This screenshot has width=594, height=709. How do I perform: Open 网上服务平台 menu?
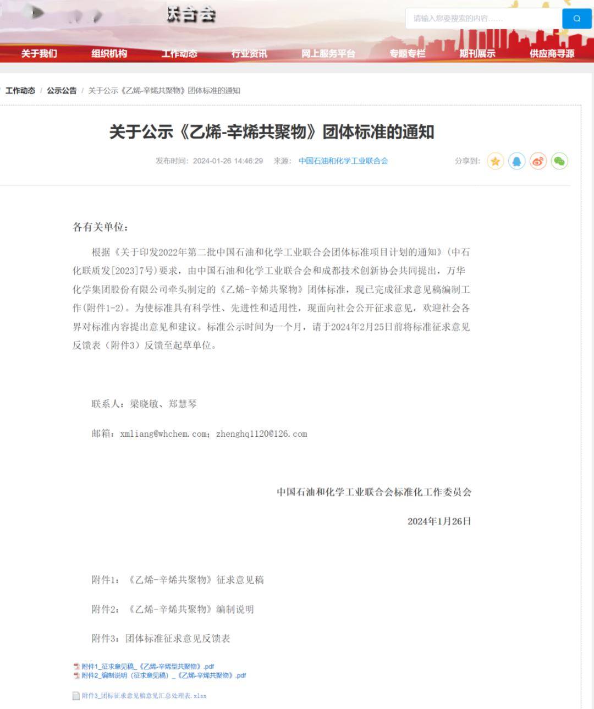(x=328, y=53)
